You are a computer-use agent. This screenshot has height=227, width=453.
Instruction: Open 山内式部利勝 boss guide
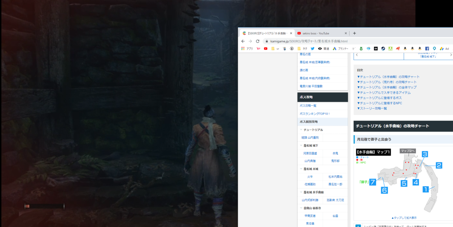310,200
